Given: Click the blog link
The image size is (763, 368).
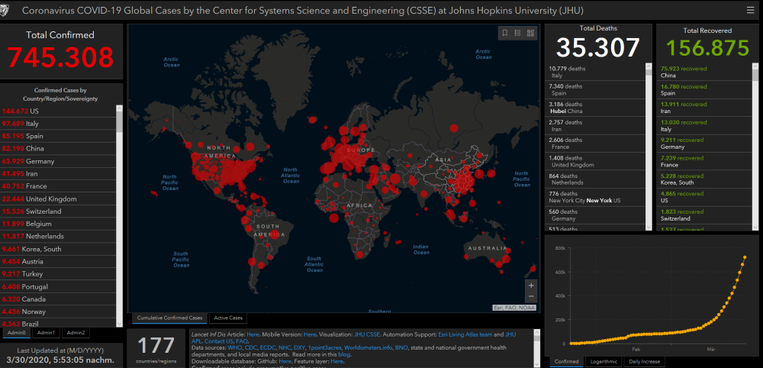Looking at the screenshot, I should pyautogui.click(x=344, y=355).
